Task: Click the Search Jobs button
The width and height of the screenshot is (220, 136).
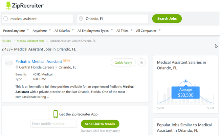Action: [x=167, y=18]
